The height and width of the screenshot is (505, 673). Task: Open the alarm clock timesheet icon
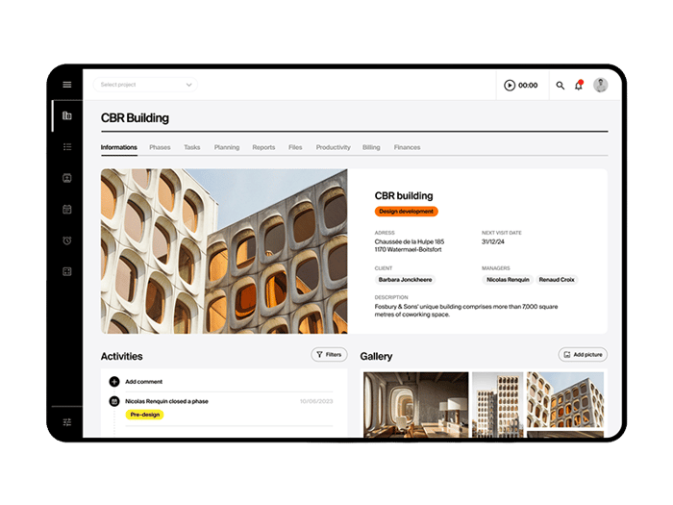pyautogui.click(x=67, y=240)
